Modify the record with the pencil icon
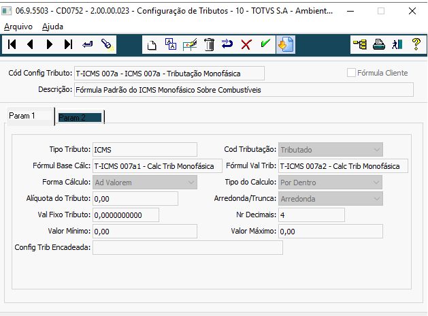428x316 pixels. [190, 44]
